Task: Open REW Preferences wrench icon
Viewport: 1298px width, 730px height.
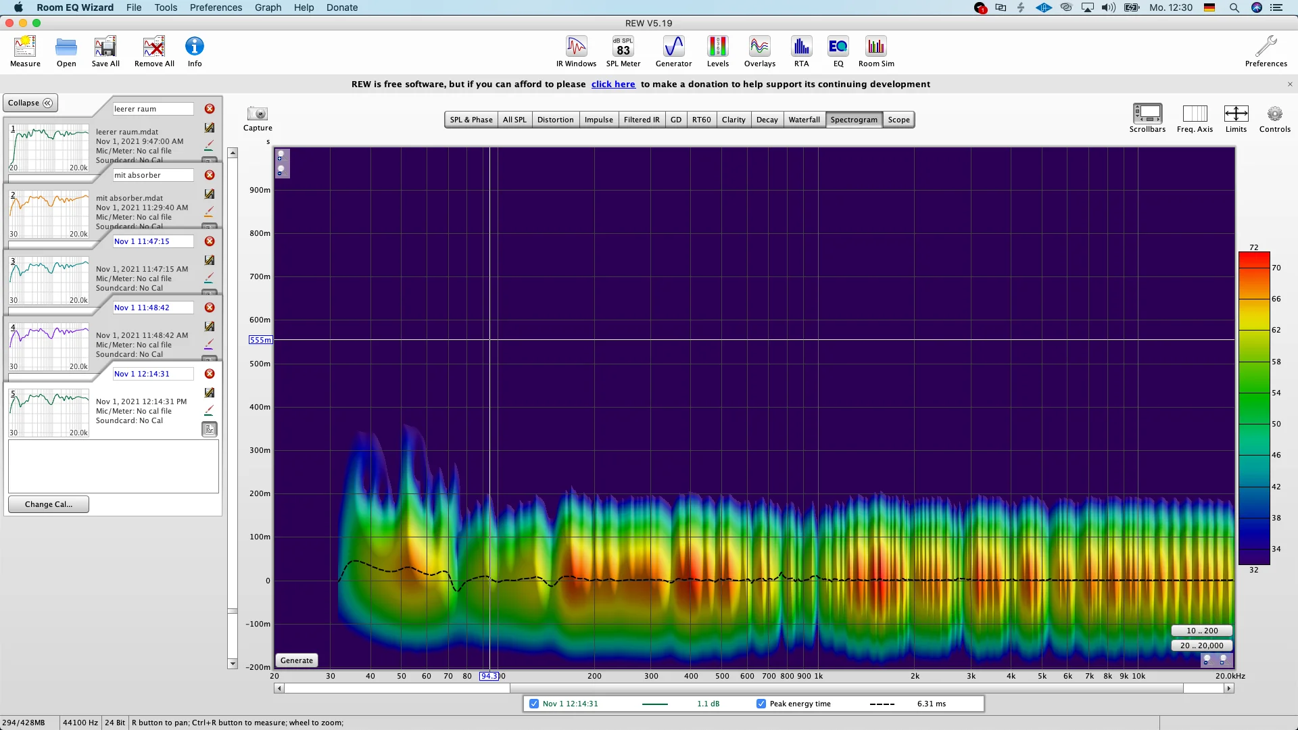Action: tap(1266, 51)
